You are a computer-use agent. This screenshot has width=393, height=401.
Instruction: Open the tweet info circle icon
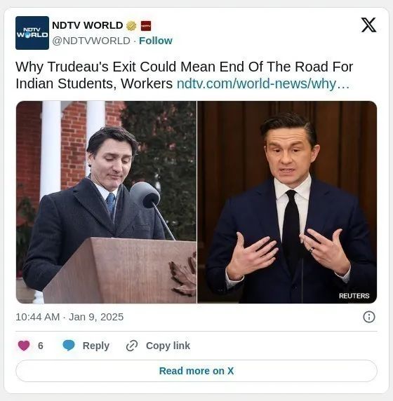coord(369,317)
